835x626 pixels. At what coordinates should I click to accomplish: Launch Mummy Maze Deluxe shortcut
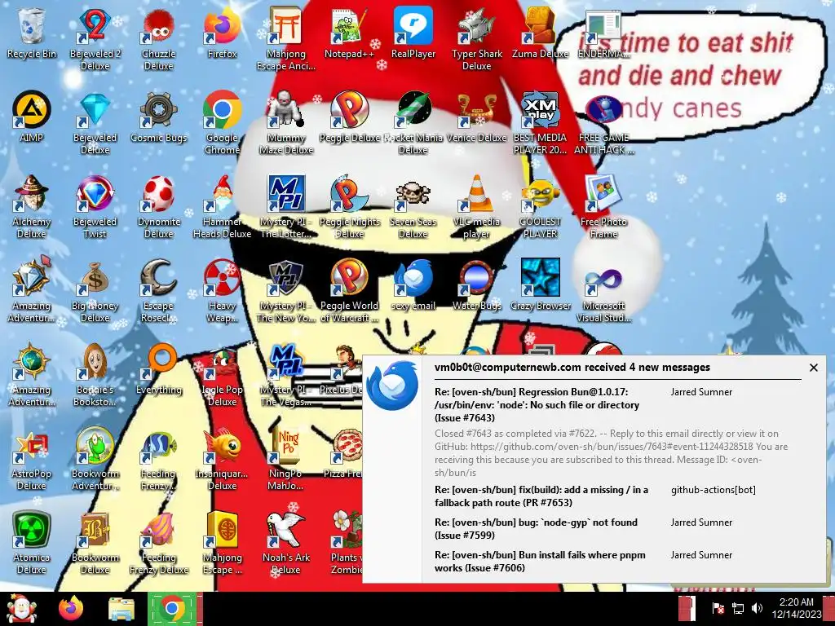(286, 123)
